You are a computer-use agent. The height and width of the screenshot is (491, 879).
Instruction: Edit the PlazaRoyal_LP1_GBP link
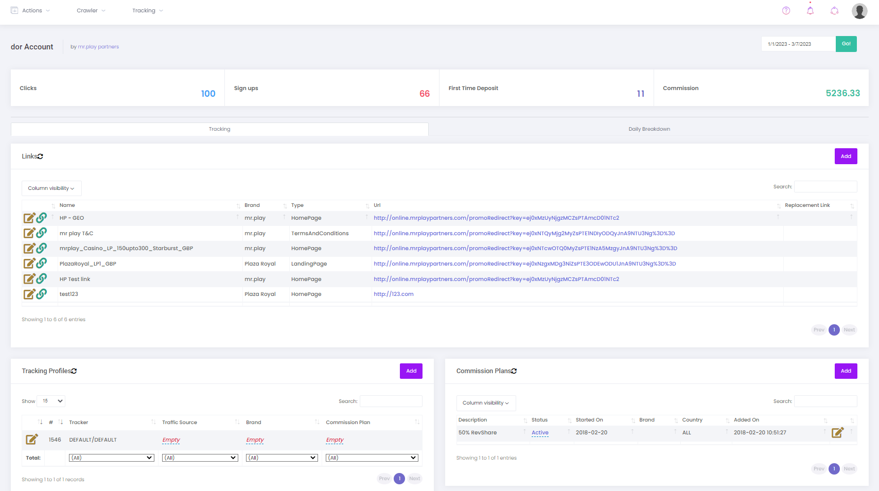pos(29,264)
